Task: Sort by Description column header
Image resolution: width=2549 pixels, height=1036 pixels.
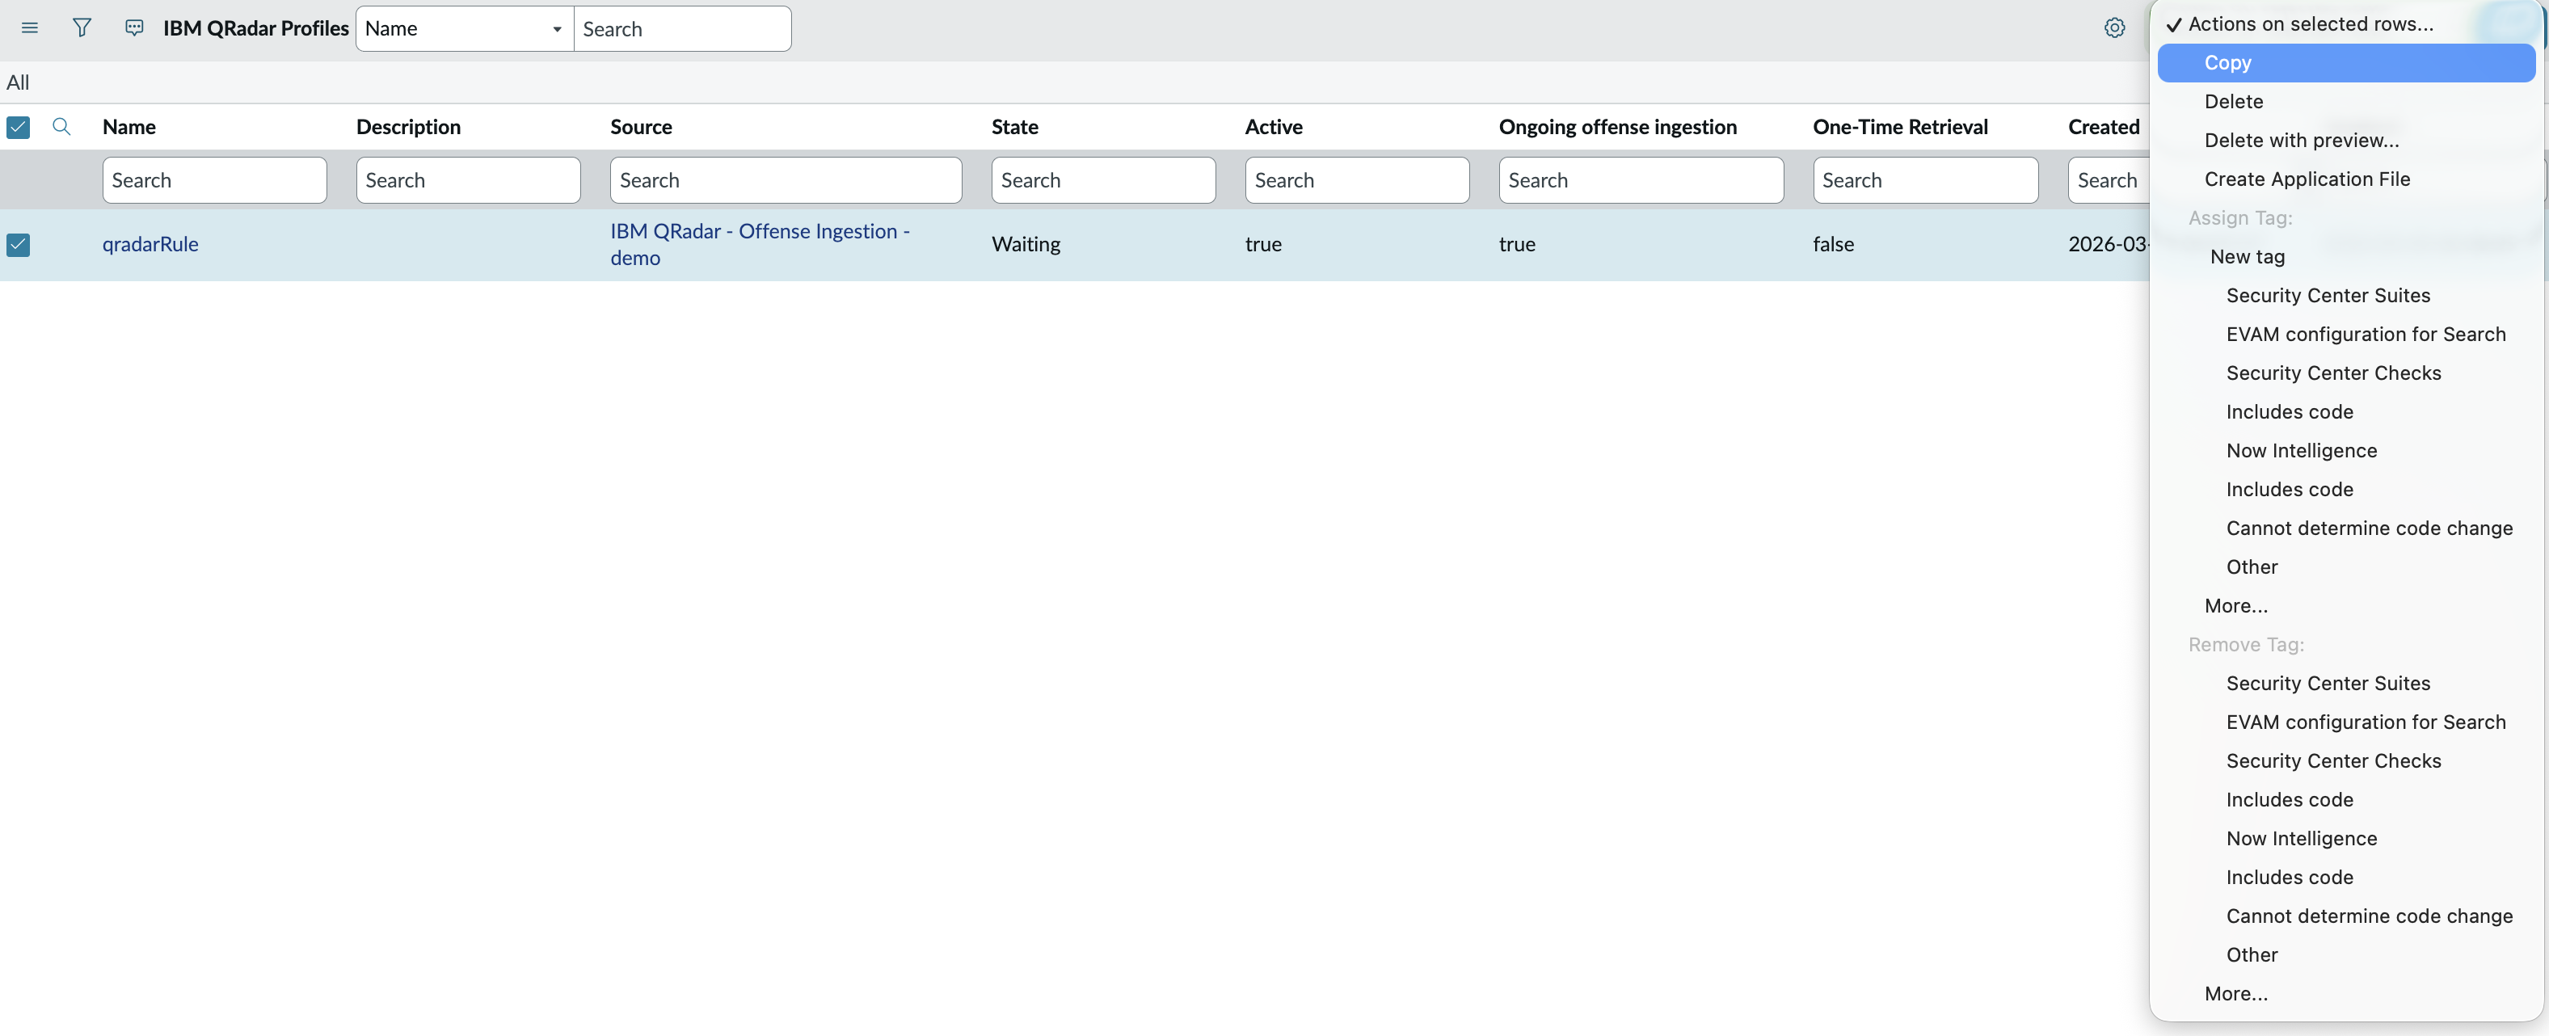Action: pos(409,127)
